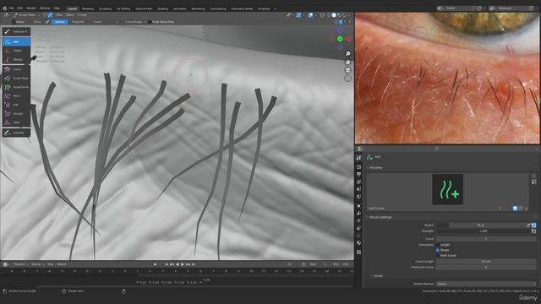Screen dimensions: 541x304
Task: Collapse the Brushes panel
Action: tap(375, 167)
